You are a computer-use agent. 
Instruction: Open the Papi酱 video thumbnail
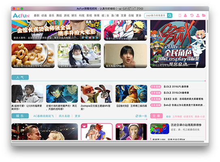(x=126, y=56)
